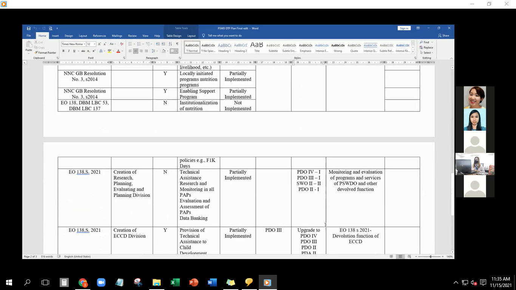
Task: Open PowerPoint from the Windows taskbar
Action: point(194,282)
